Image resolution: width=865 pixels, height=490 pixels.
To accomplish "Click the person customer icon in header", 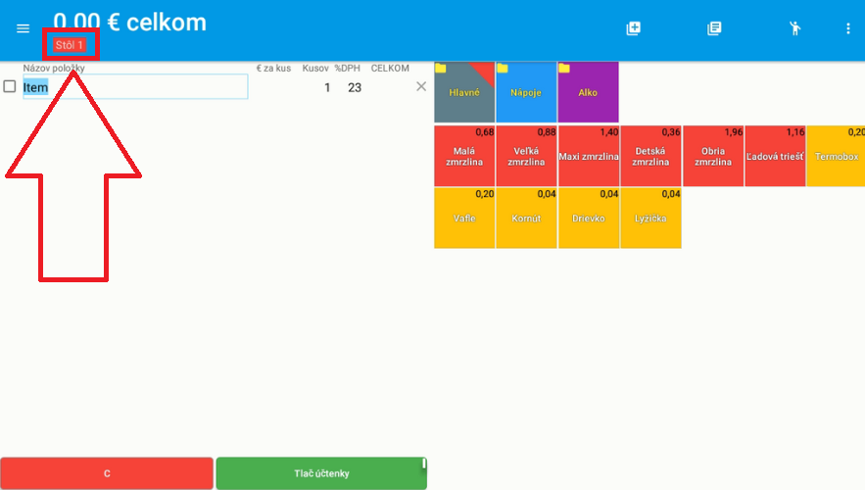I will [x=795, y=28].
